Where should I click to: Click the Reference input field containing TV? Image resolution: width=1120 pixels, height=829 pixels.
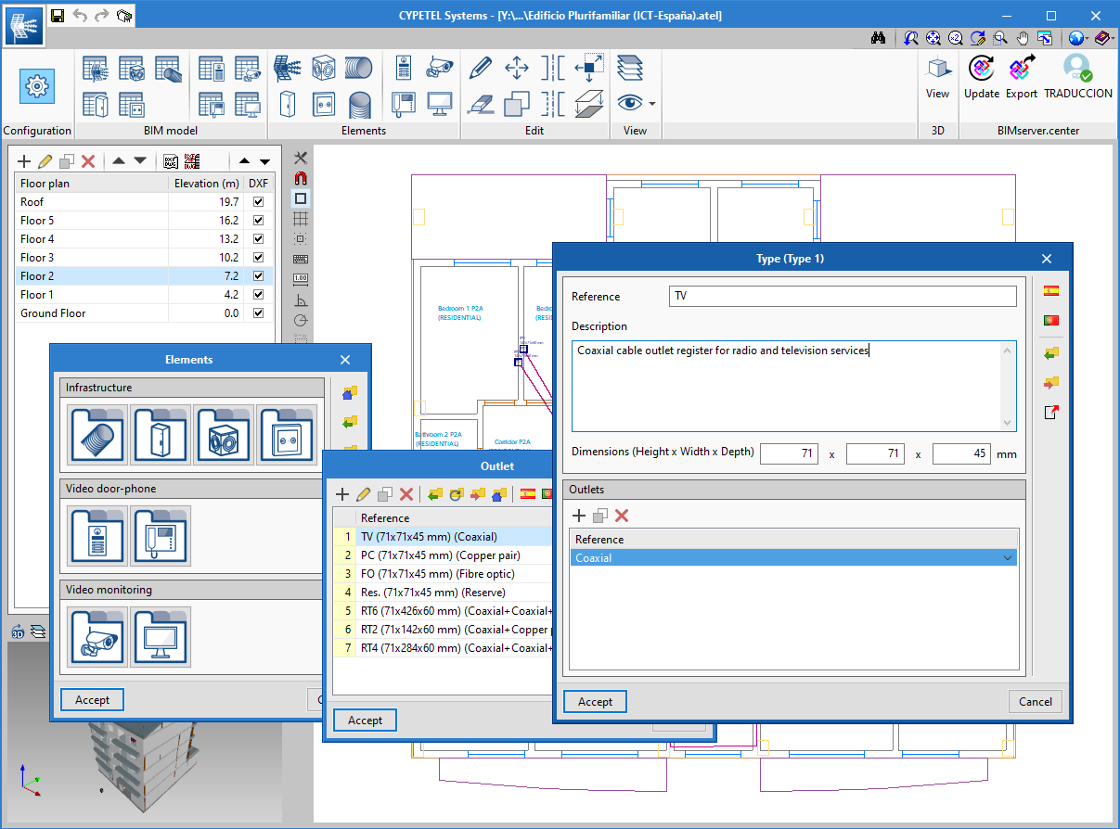pos(843,297)
